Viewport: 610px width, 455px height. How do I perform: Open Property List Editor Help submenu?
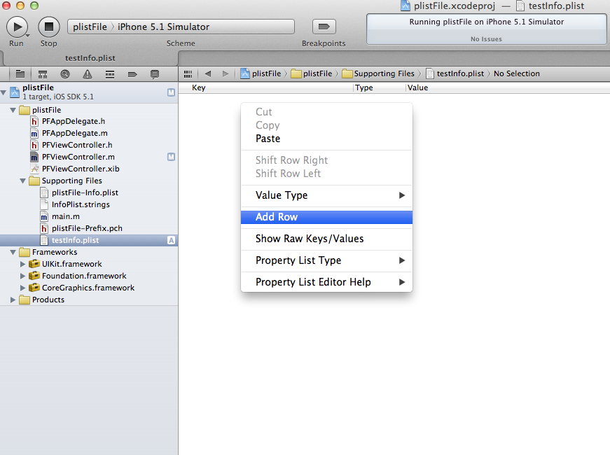(x=327, y=282)
